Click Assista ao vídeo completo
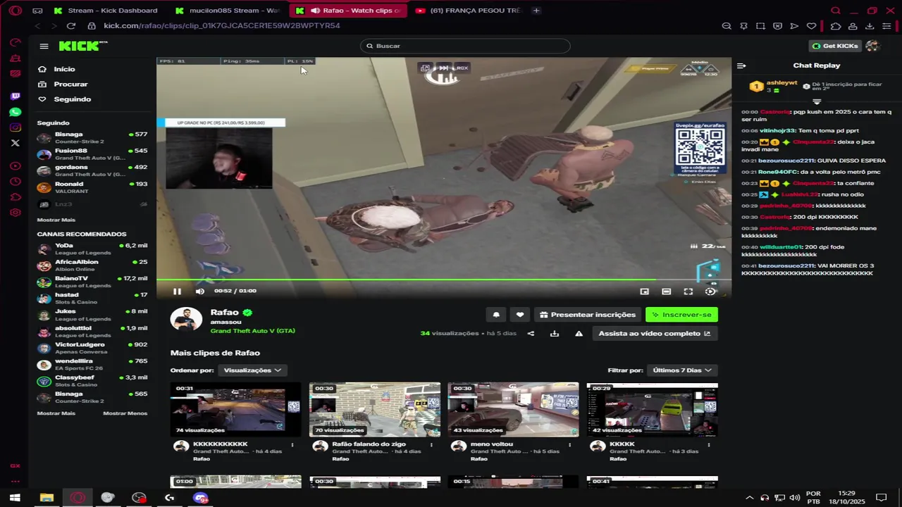 (x=655, y=334)
